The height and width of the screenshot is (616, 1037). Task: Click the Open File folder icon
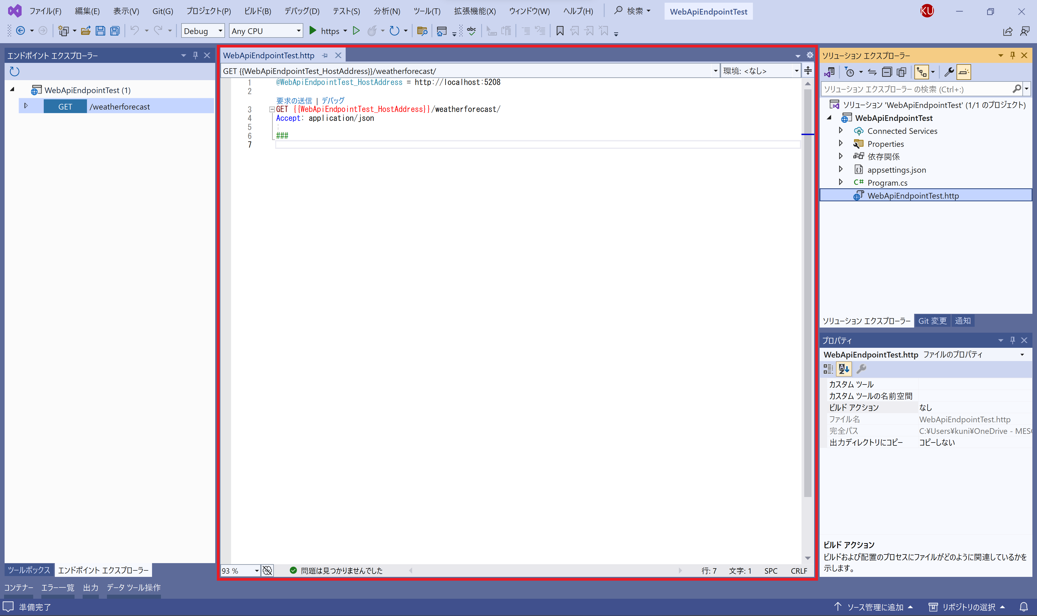point(86,31)
